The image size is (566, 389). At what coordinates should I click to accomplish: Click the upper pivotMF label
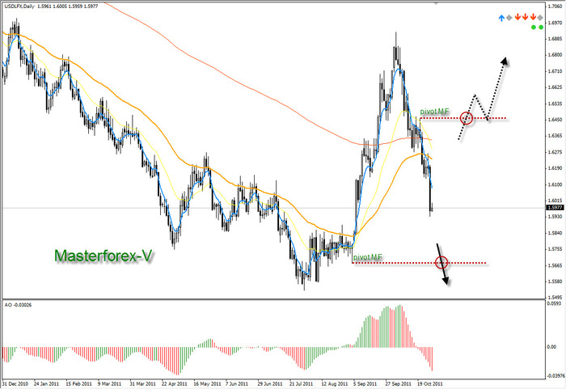434,111
